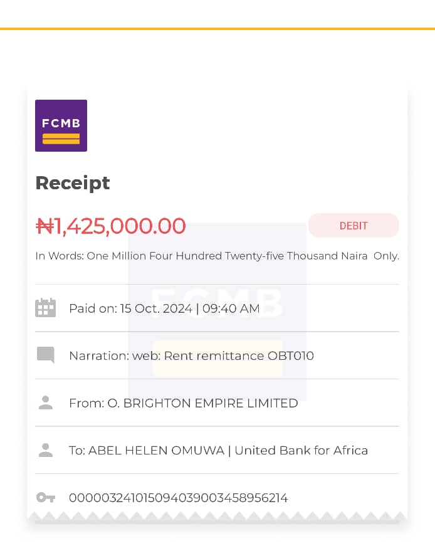Click sender O. BRIGHTON EMPIRE LIMITED
Screen dimensions: 435x546
pos(202,403)
